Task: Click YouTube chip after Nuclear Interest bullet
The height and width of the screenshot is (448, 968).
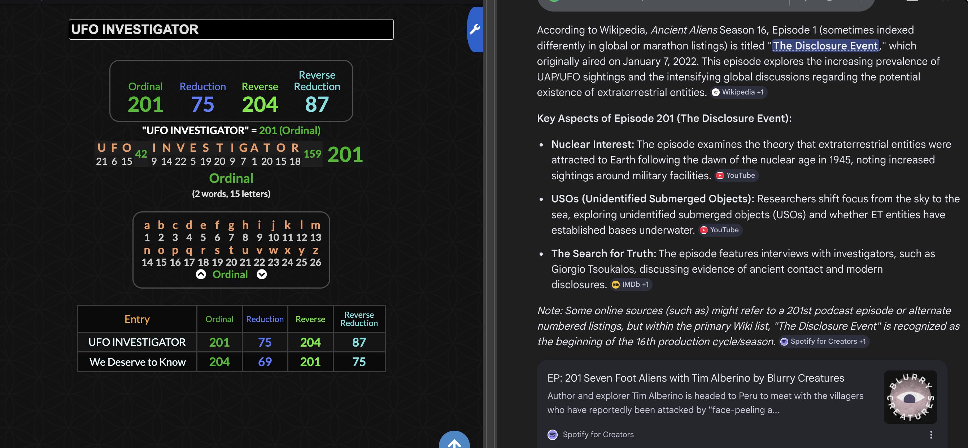Action: point(736,175)
